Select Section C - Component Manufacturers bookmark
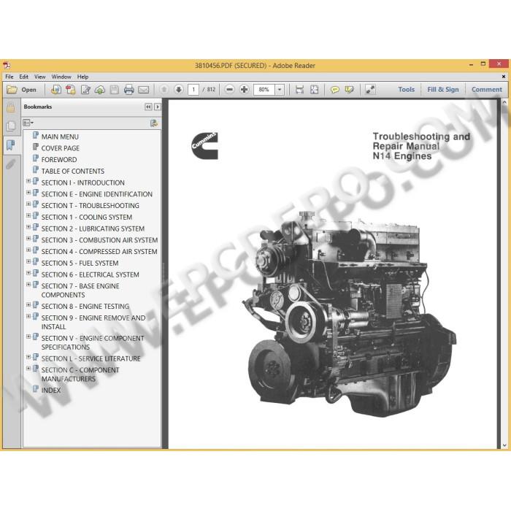 click(80, 374)
